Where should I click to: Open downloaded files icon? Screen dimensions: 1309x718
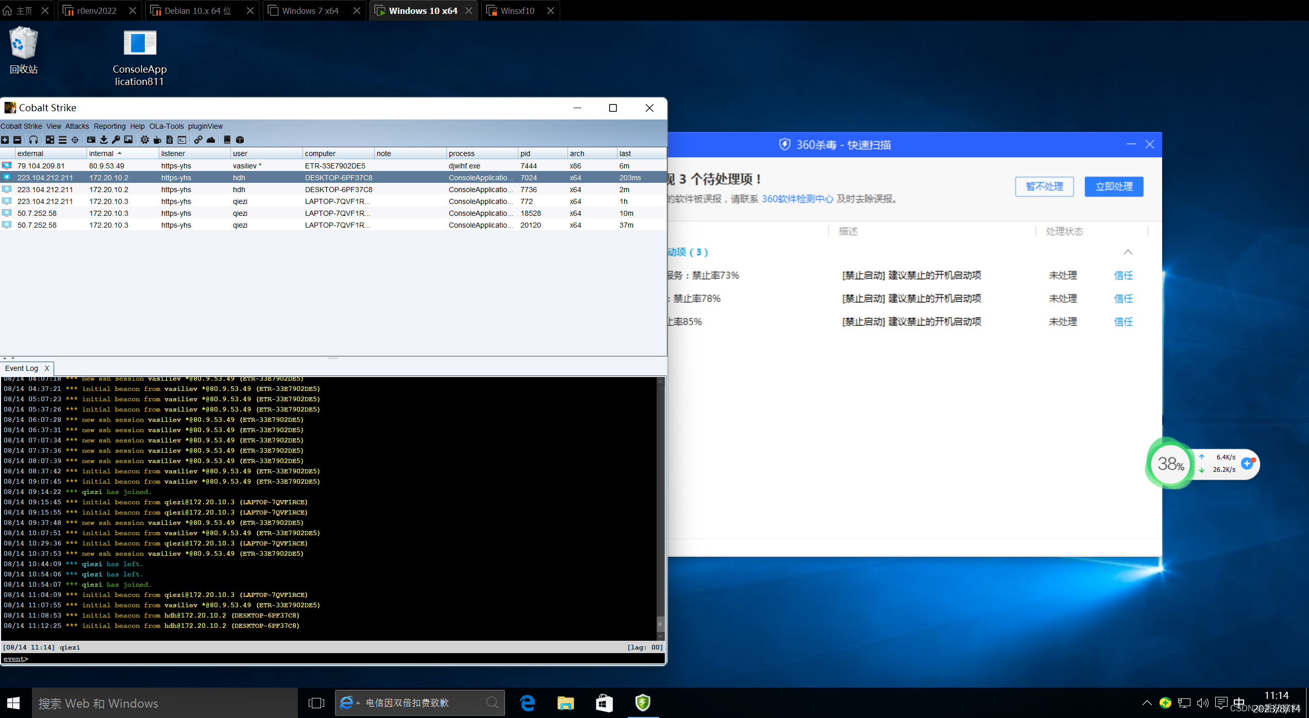tap(104, 140)
